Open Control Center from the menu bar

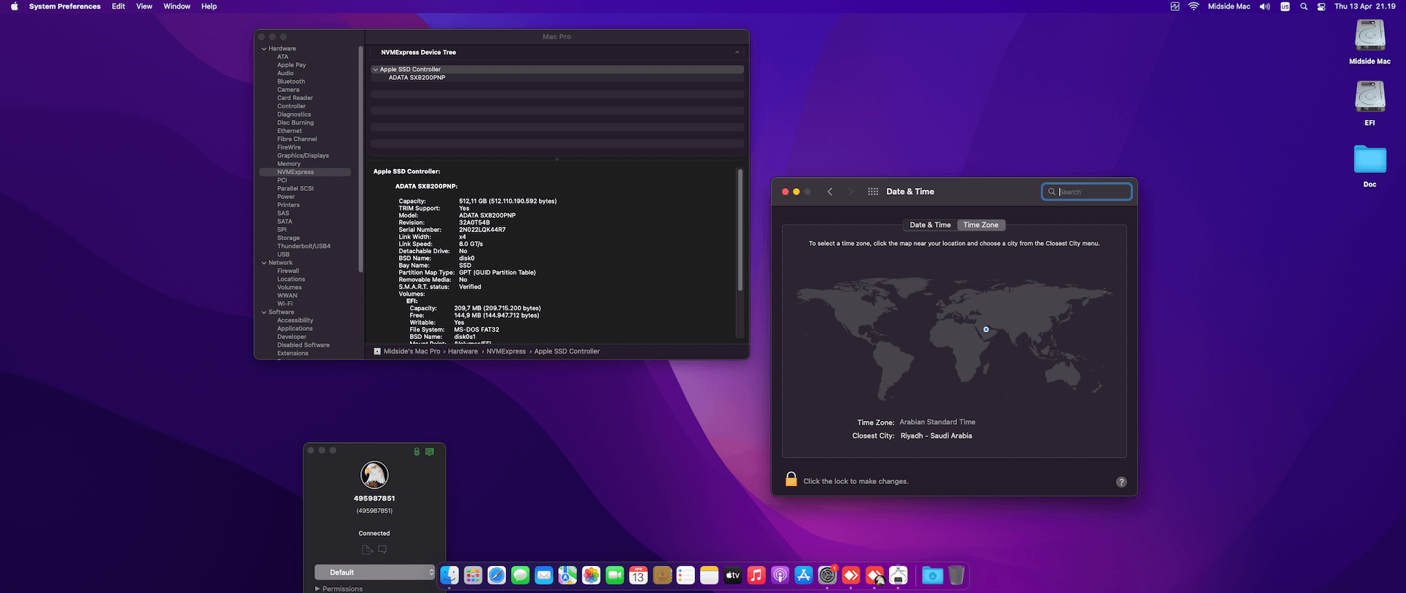(1321, 7)
